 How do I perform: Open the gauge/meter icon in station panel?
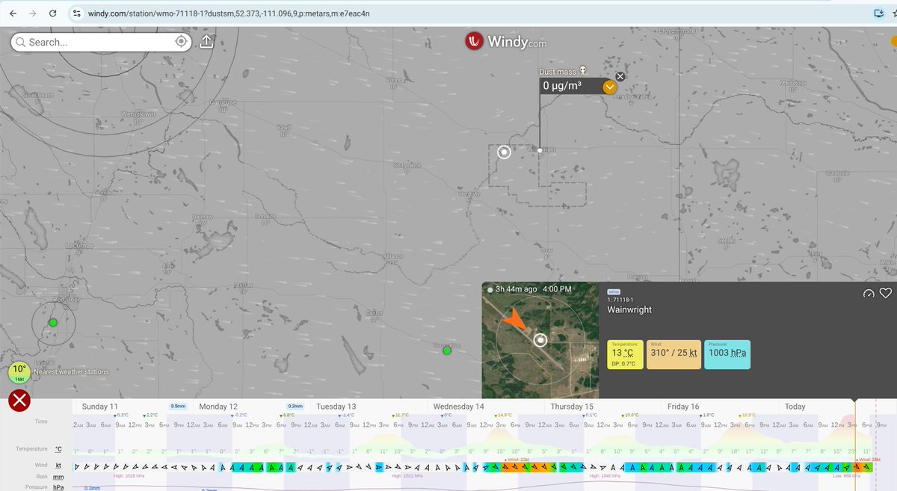868,293
